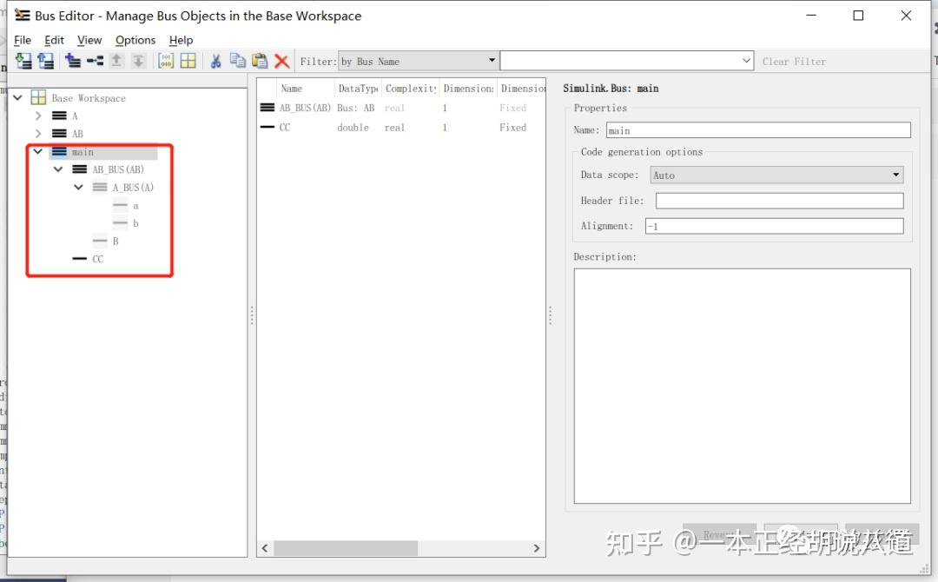938x582 pixels.
Task: Open the Edit menu
Action: tap(54, 40)
